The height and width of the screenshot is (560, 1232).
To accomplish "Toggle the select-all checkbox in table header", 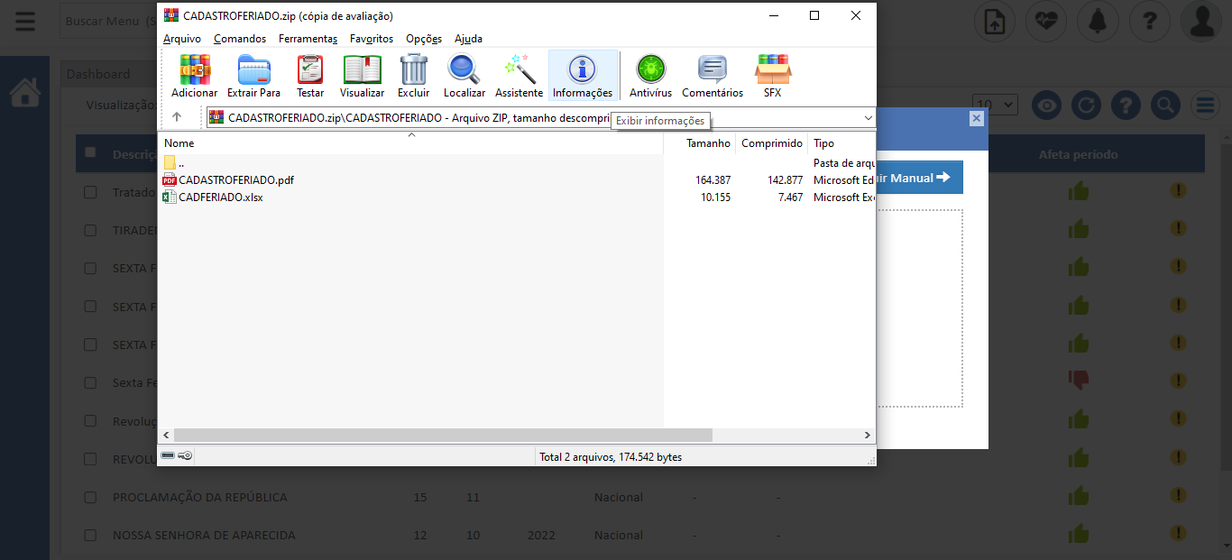I will [x=90, y=152].
